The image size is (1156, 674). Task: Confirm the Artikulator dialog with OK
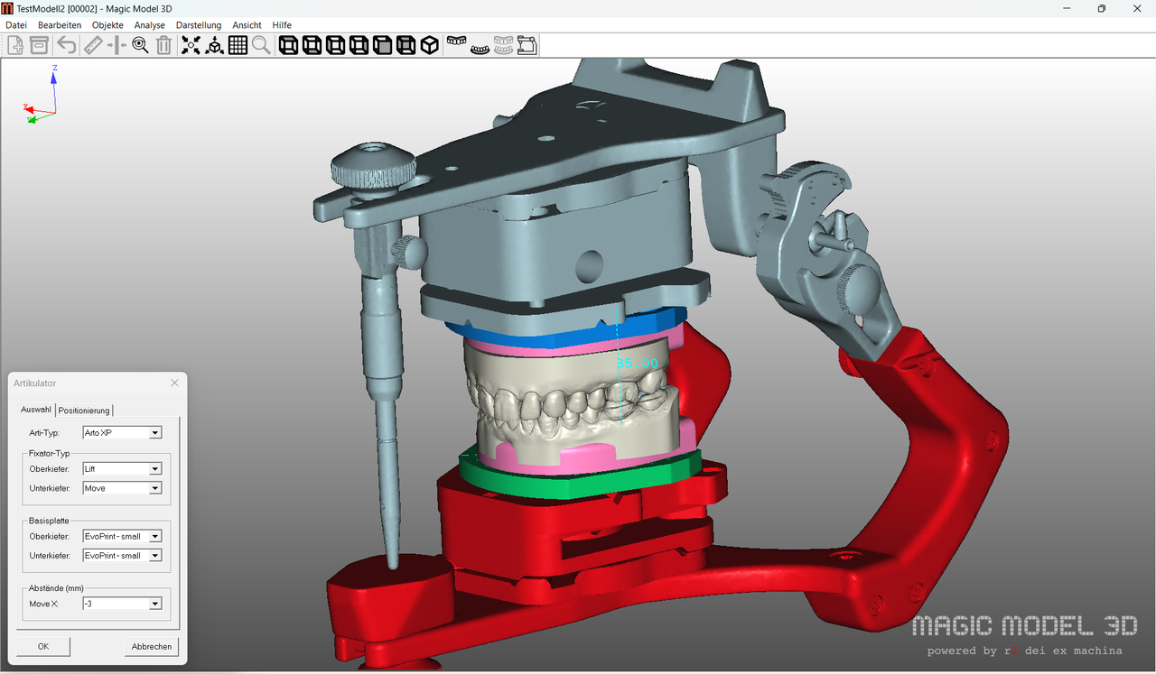[43, 646]
